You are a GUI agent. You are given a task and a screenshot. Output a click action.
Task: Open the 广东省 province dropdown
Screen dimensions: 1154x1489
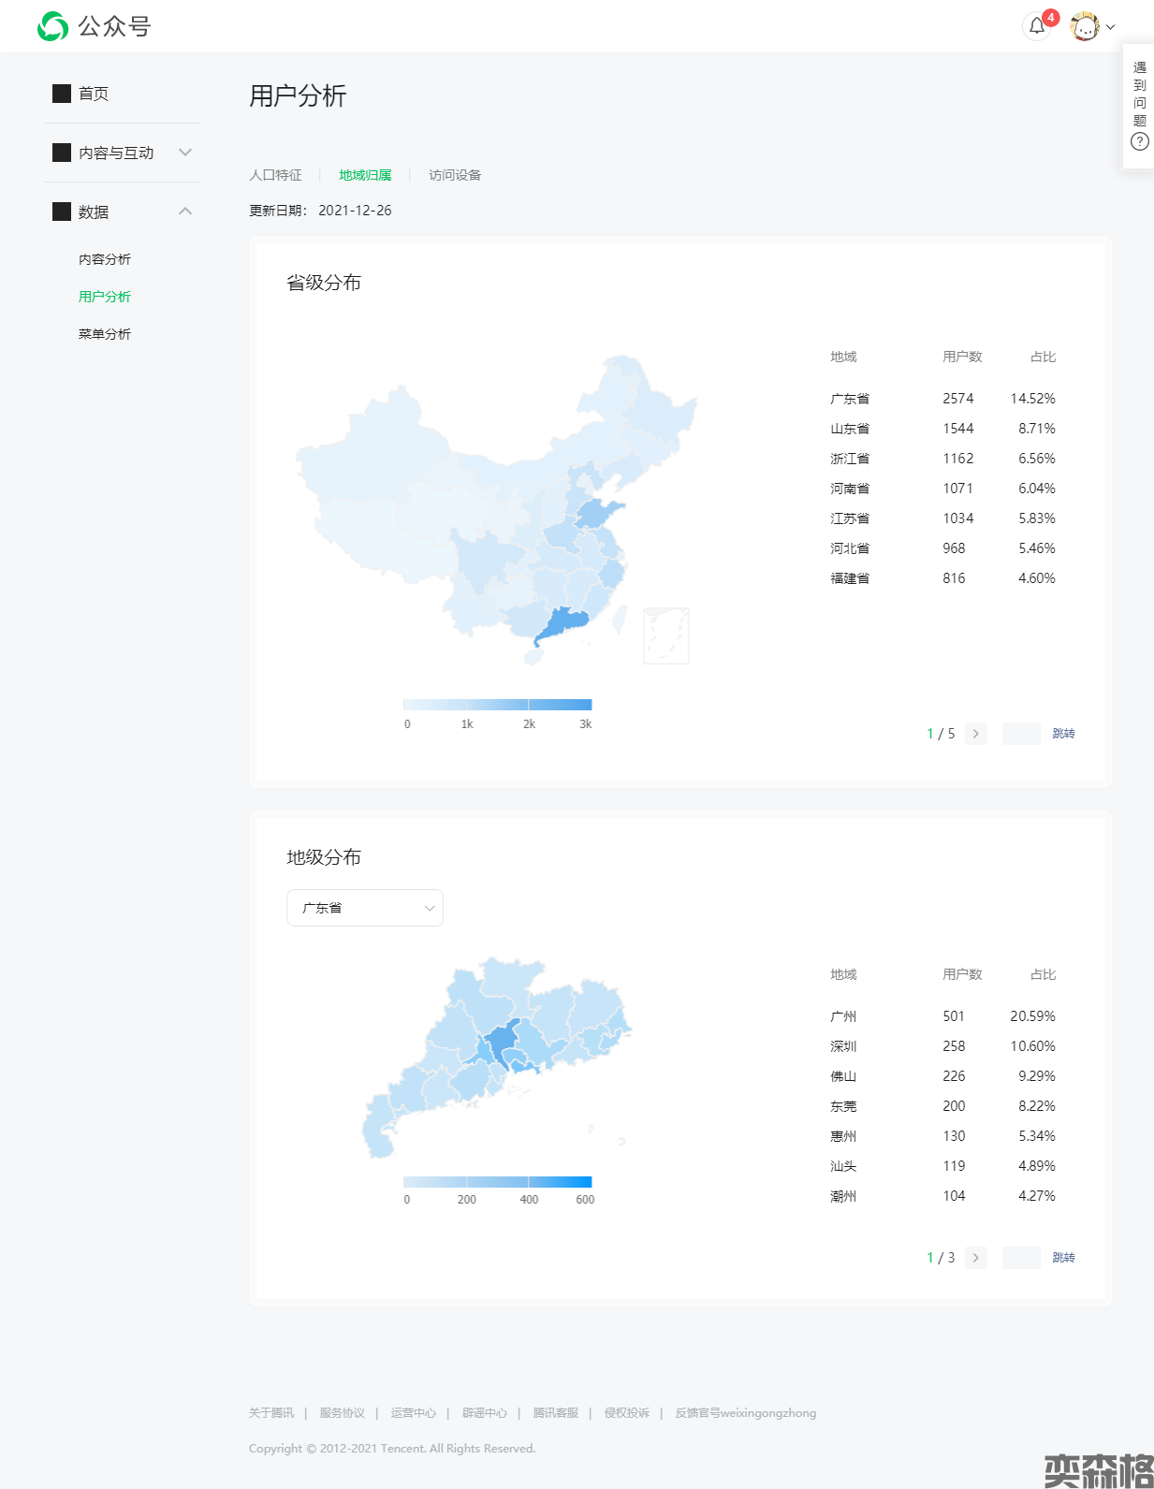[364, 908]
